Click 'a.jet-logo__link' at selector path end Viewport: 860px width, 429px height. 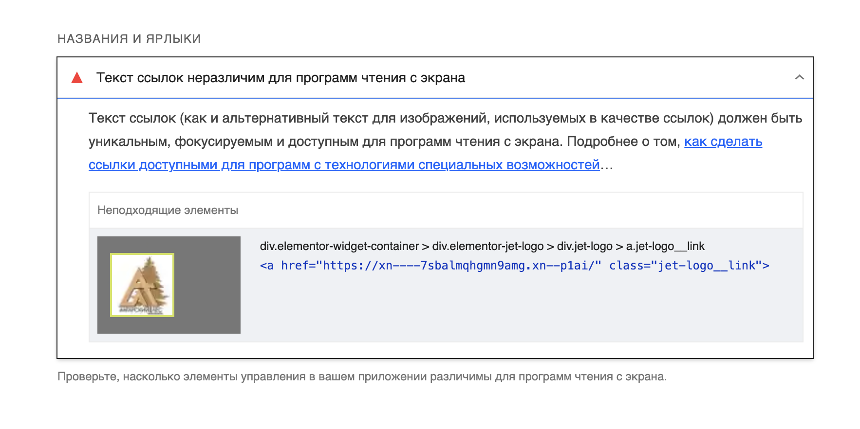point(665,246)
